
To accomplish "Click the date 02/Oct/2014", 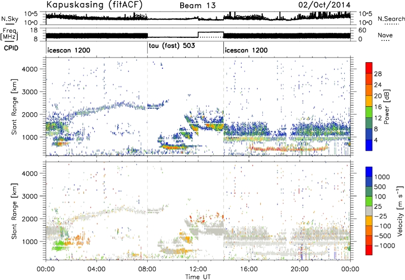I will tap(325, 5).
